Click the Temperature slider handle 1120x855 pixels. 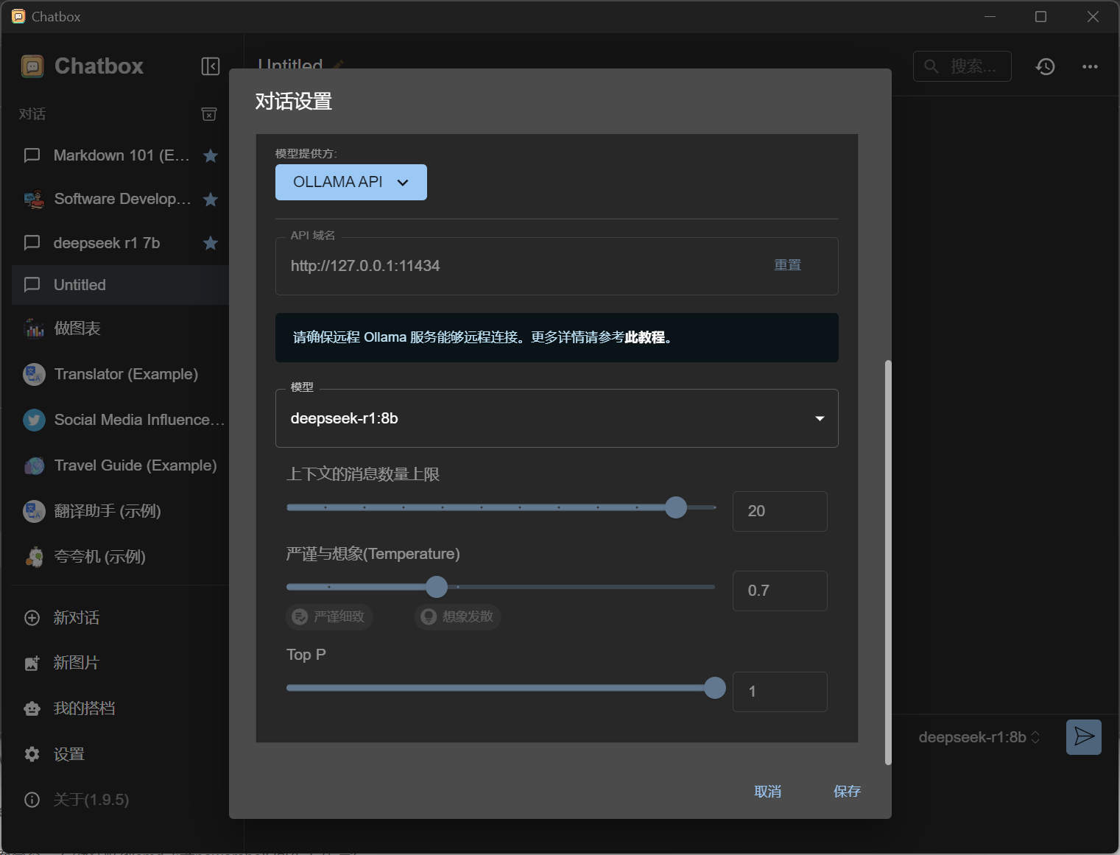coord(437,587)
